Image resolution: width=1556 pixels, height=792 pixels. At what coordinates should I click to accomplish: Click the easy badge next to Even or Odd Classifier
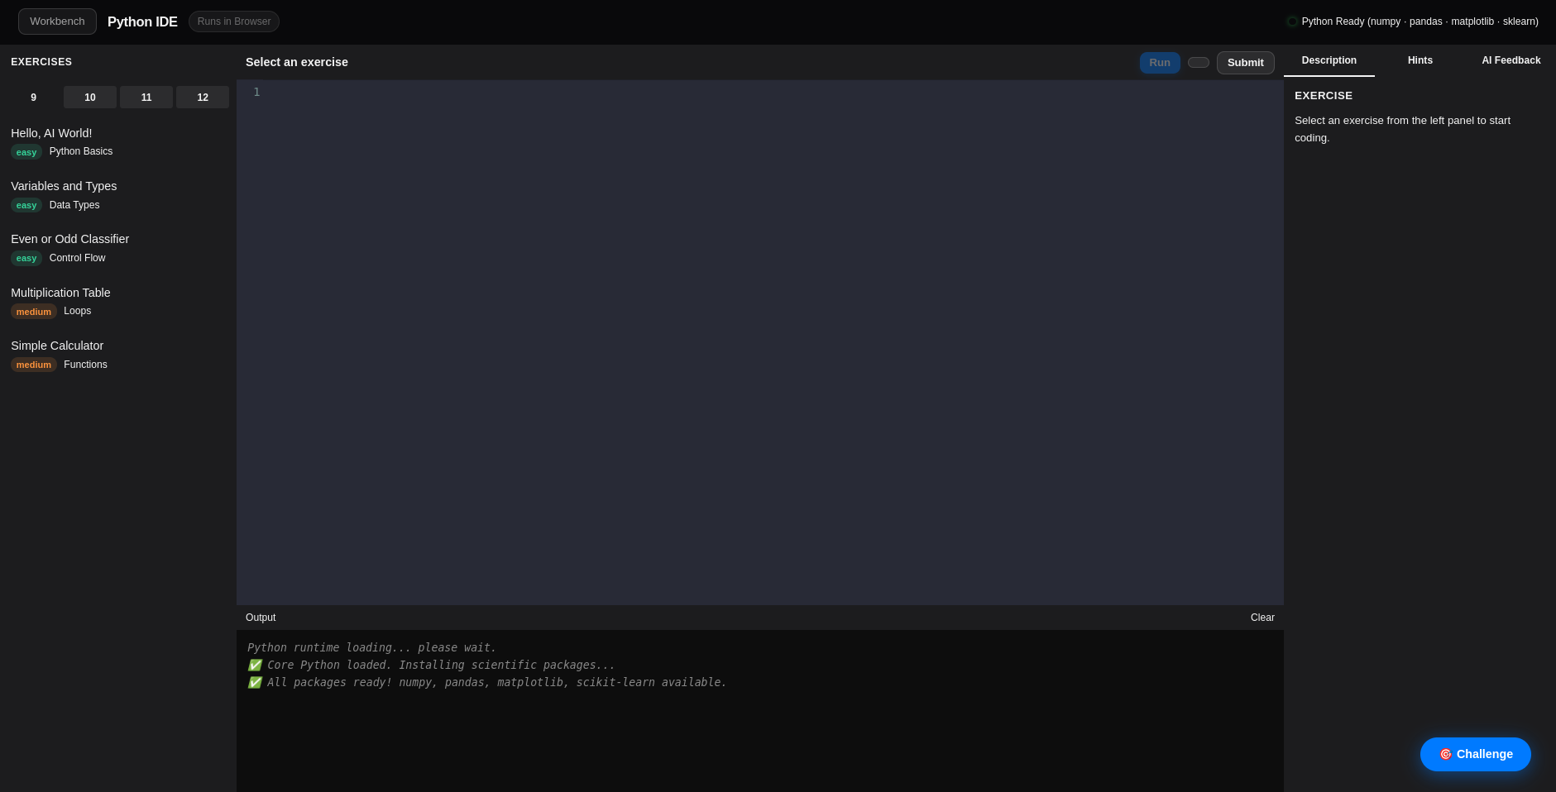(x=26, y=258)
